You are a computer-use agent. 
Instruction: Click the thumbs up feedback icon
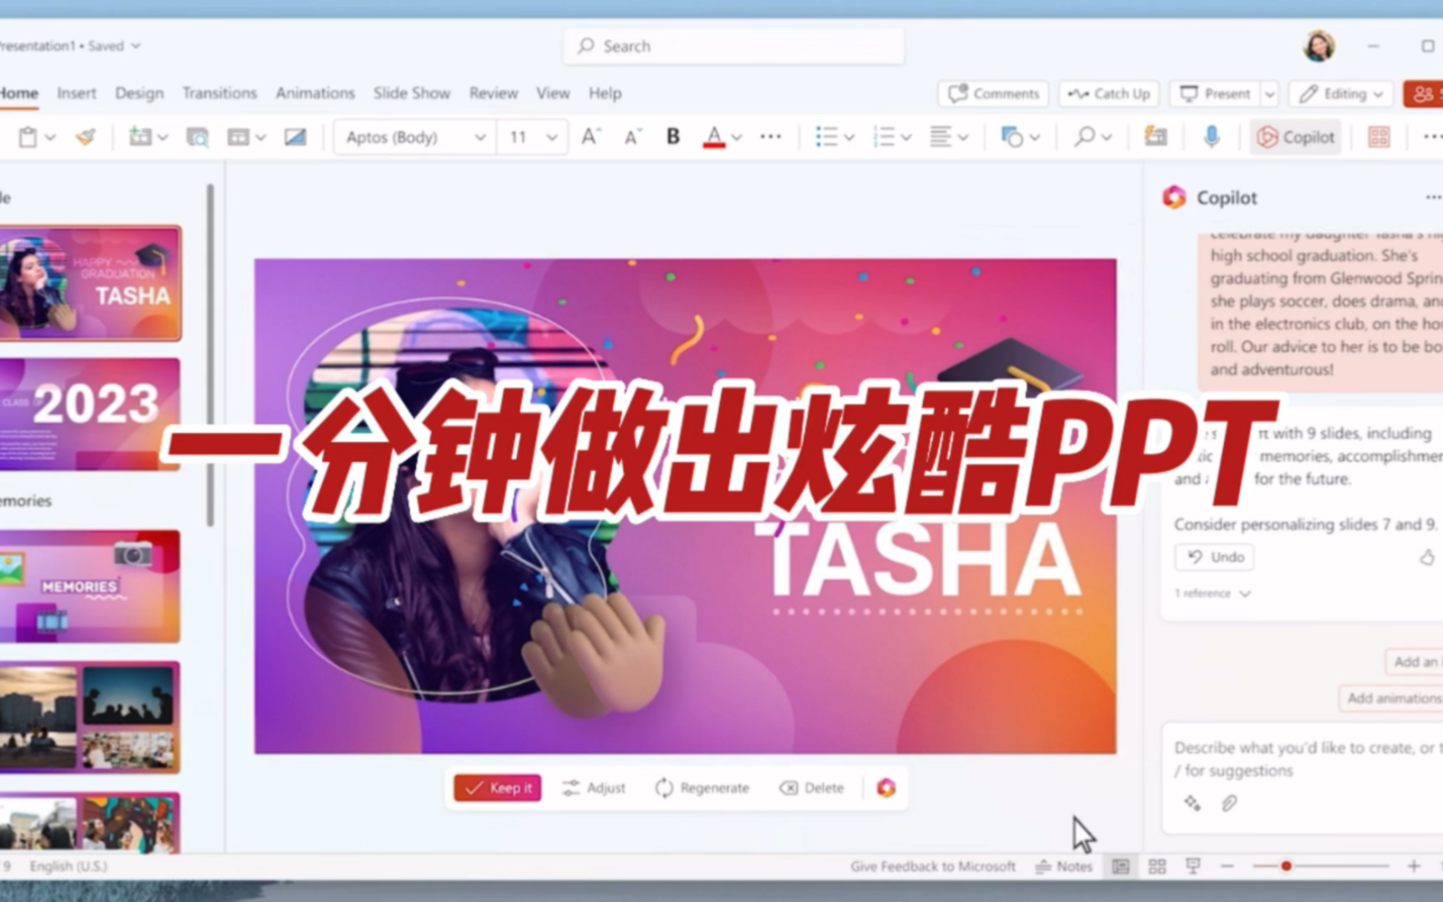coord(1427,556)
